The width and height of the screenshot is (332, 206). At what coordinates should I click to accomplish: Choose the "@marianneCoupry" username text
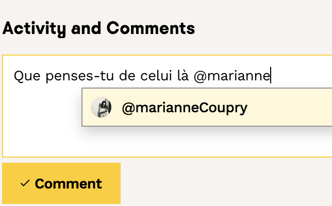(185, 108)
